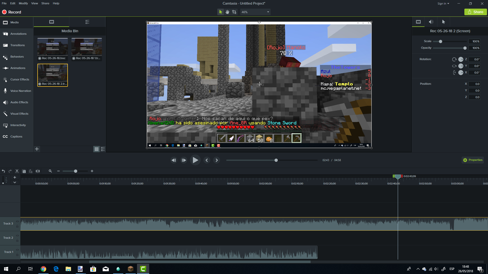Image resolution: width=488 pixels, height=274 pixels.
Task: Click the Position Y value field
Action: [475, 91]
